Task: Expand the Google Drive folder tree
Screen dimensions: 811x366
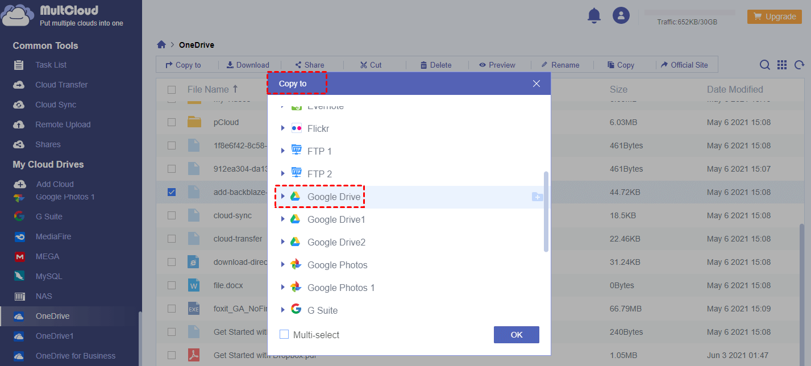Action: [282, 196]
